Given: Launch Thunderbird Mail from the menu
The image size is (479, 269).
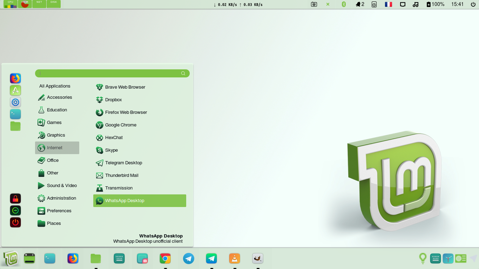Looking at the screenshot, I should pyautogui.click(x=140, y=175).
